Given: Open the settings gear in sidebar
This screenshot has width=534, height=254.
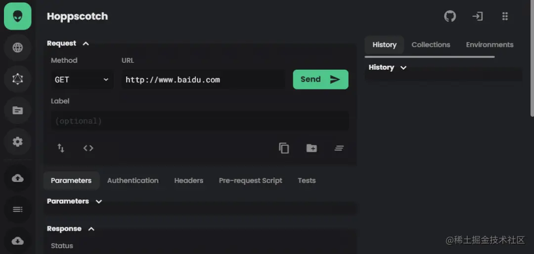Looking at the screenshot, I should [18, 142].
